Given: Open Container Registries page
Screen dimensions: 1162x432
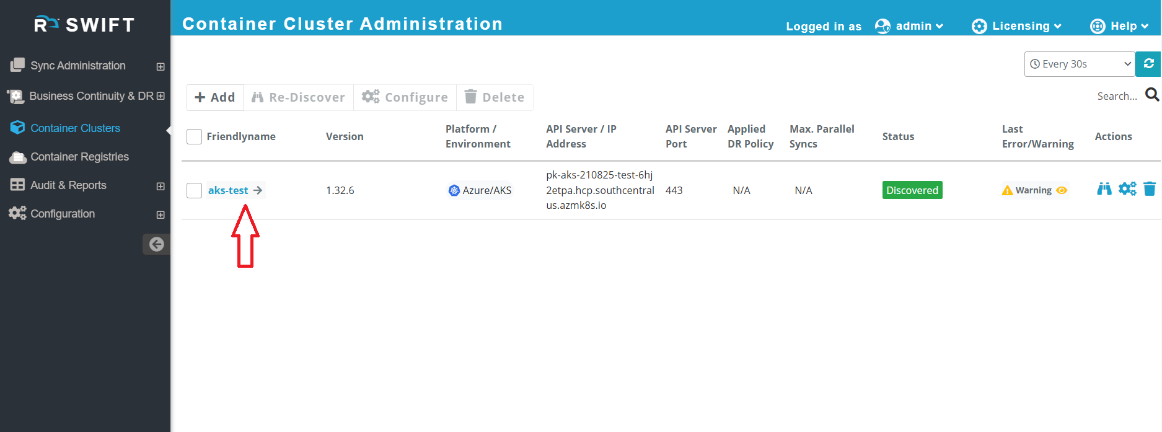Looking at the screenshot, I should coord(79,157).
